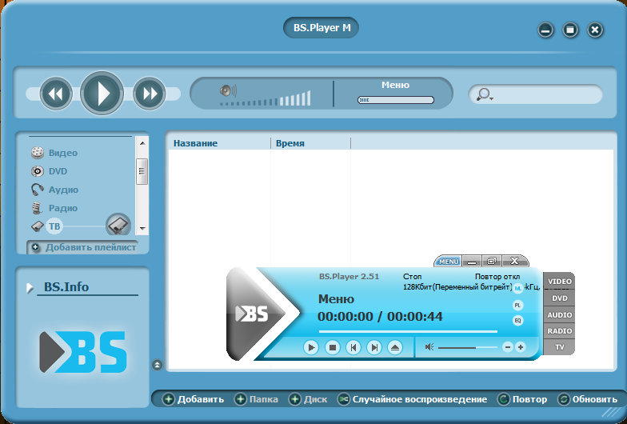Click the large play button in media library
Screen dimensions: 627x424
coord(102,93)
